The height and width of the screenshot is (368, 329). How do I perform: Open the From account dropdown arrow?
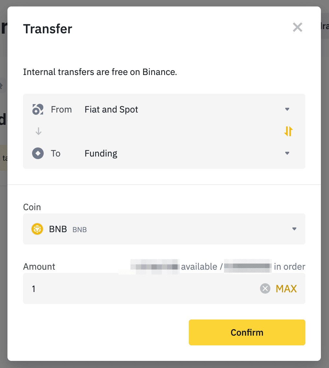[287, 109]
